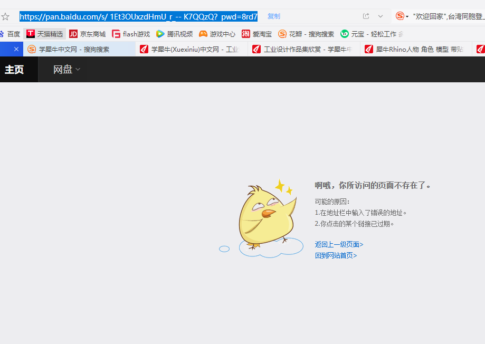485x344 pixels.
Task: Open the 爱淘宝 bookmark
Action: coord(256,34)
